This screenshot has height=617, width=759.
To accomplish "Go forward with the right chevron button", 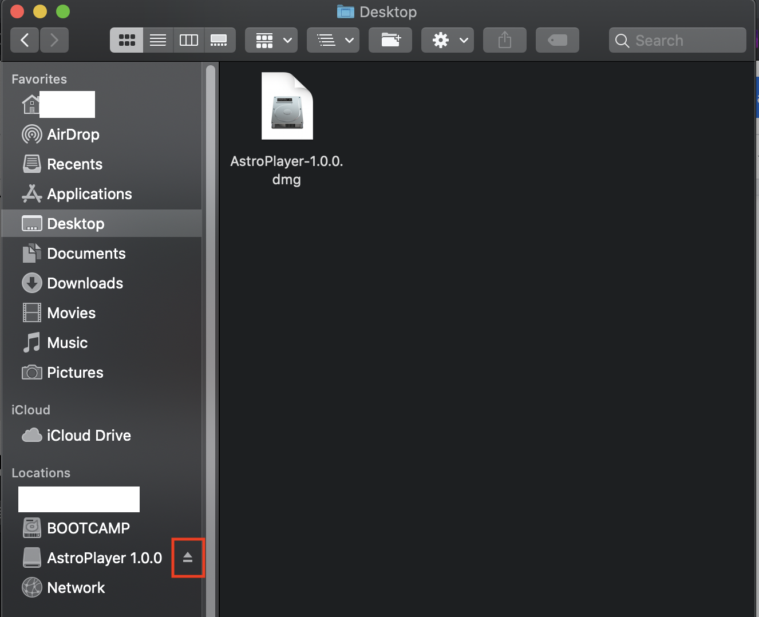I will coord(54,40).
